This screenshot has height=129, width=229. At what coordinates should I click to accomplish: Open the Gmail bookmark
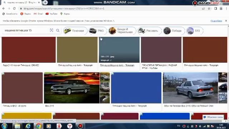coord(38,14)
